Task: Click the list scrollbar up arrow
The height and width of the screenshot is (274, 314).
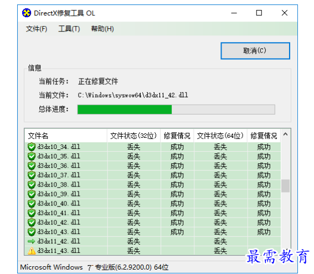Action: pos(286,135)
